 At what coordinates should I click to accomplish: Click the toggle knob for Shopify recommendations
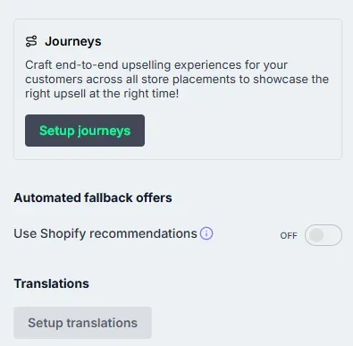[x=316, y=235]
